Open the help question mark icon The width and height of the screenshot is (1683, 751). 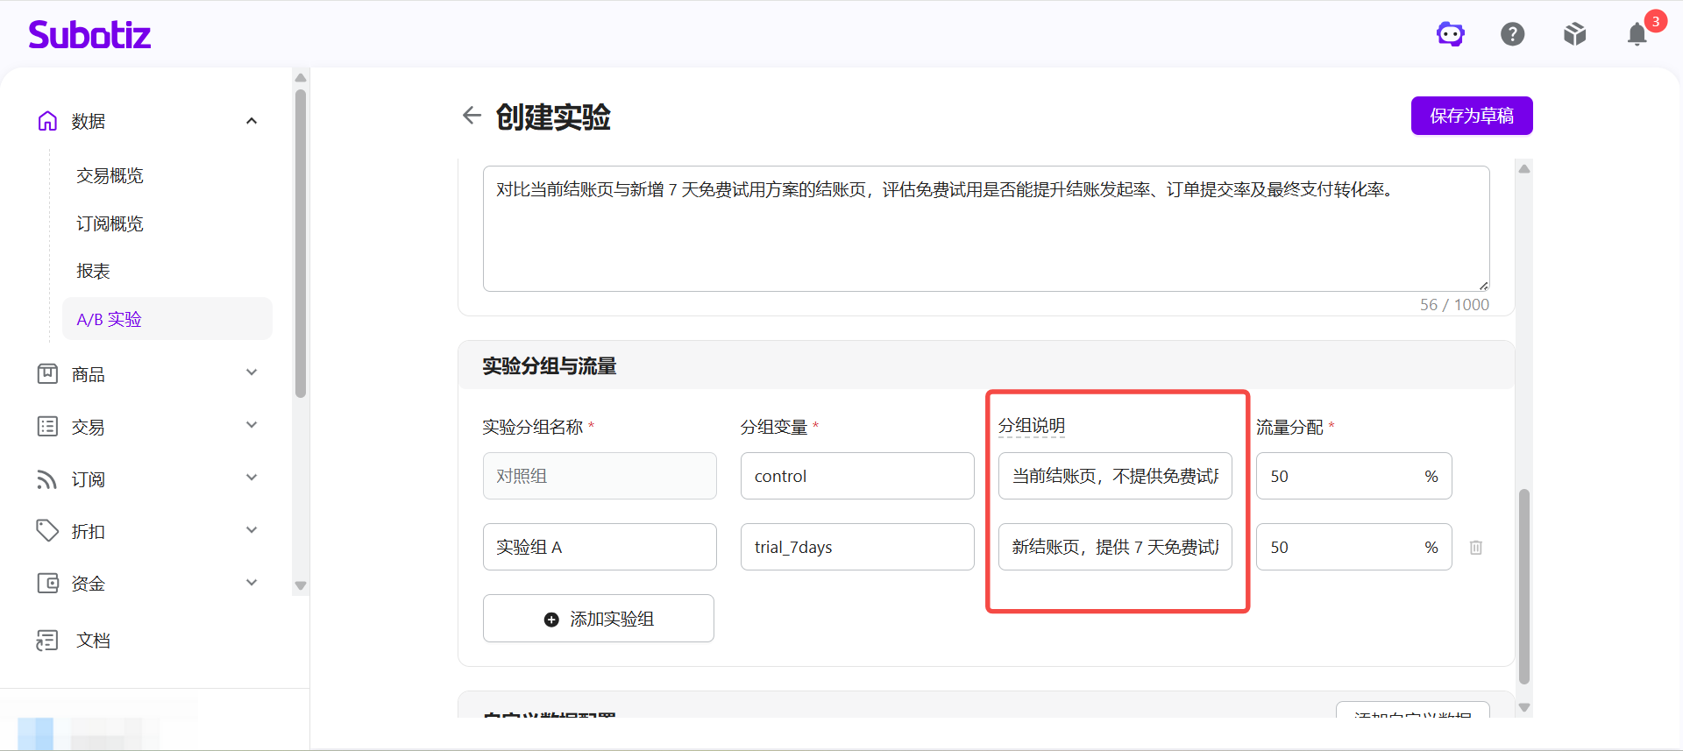(x=1513, y=34)
